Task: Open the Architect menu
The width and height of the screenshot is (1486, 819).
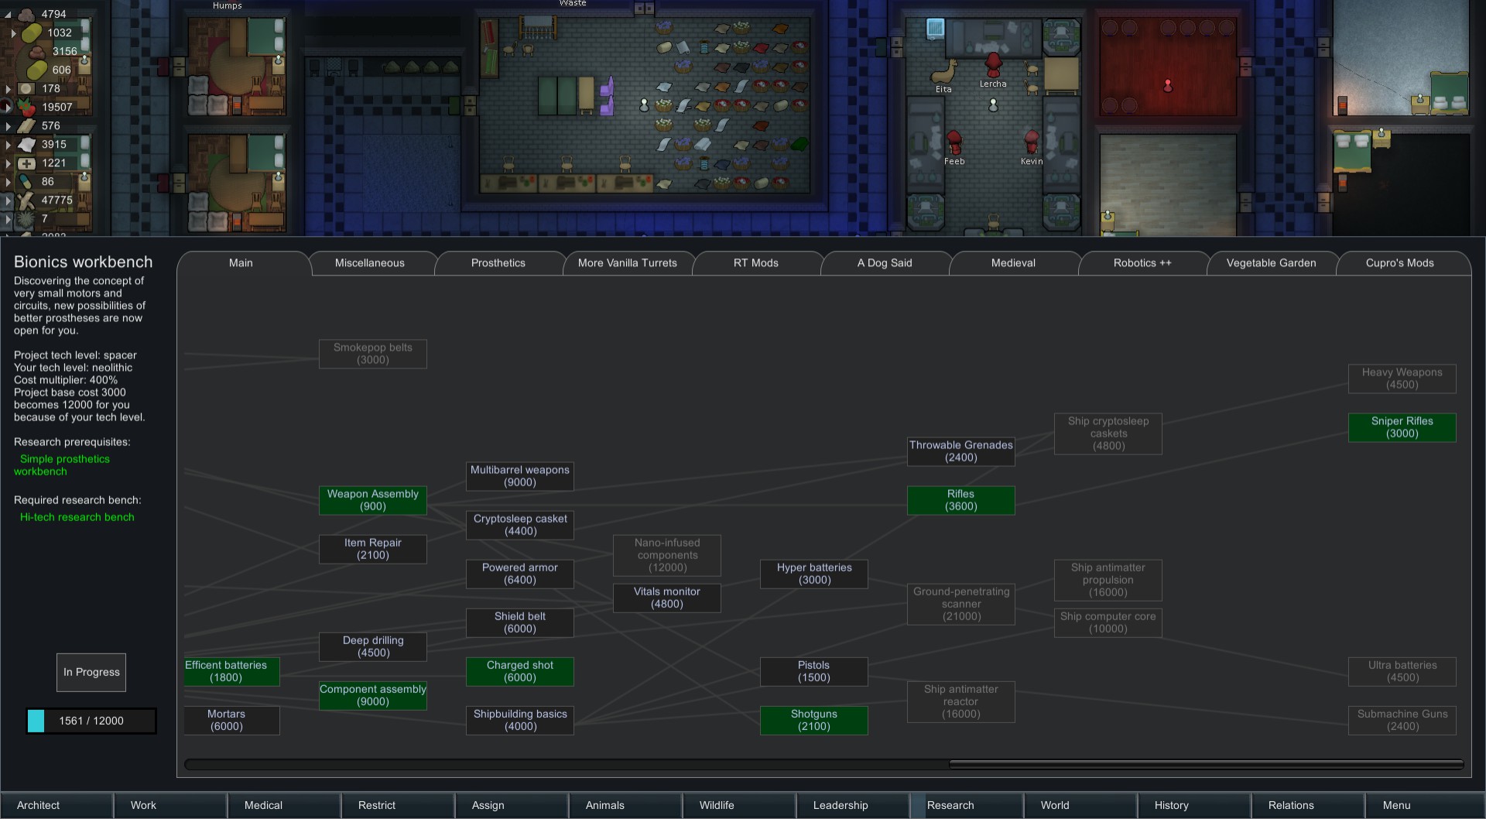Action: tap(56, 805)
